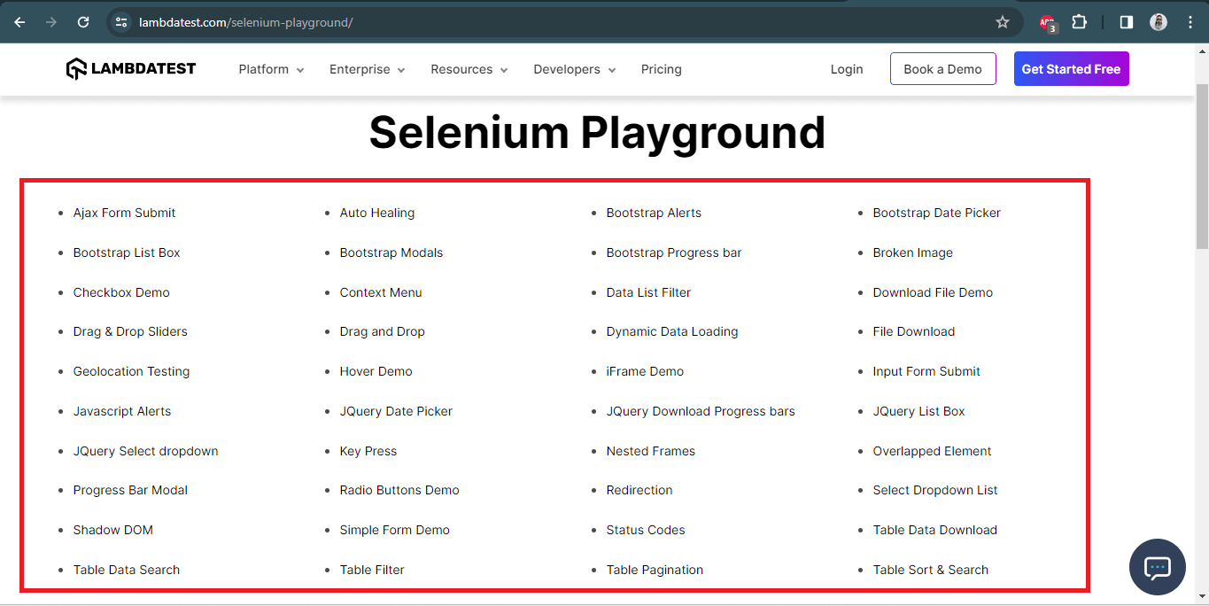Open the chat support widget

tap(1157, 567)
